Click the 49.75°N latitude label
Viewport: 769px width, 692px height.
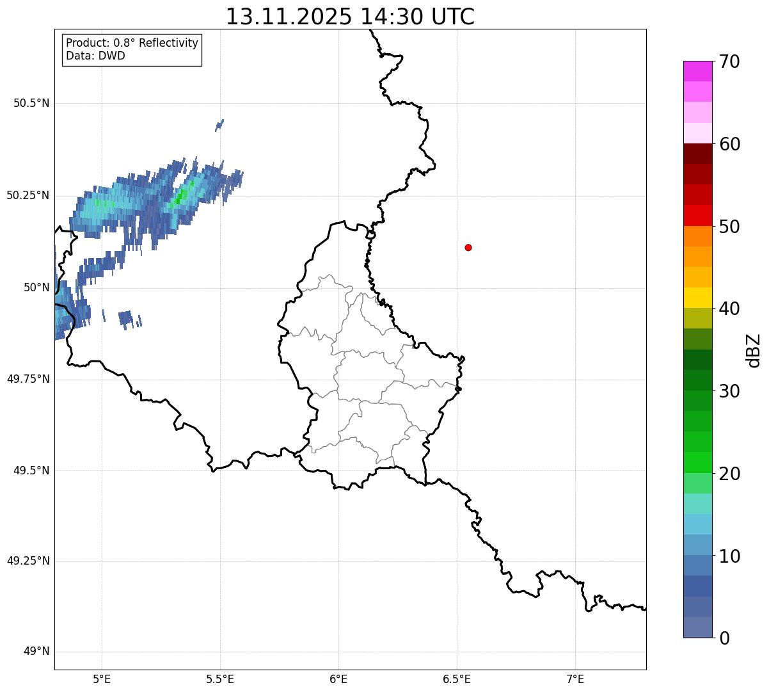[x=28, y=379]
